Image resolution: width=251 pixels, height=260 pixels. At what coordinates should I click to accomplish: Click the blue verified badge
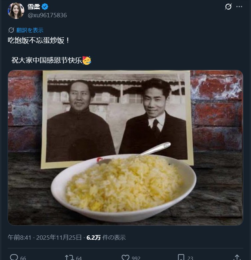coord(45,7)
